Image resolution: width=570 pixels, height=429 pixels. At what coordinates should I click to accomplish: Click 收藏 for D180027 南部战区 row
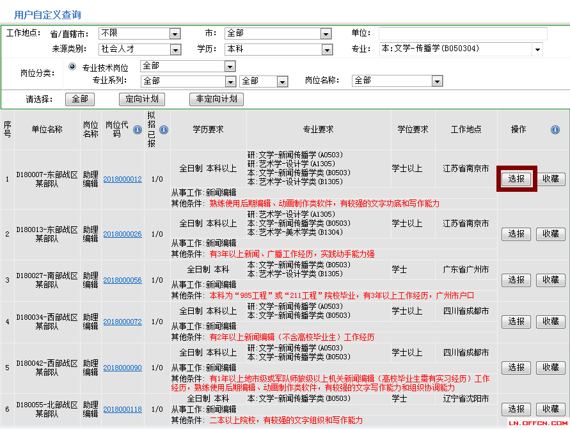coord(551,280)
